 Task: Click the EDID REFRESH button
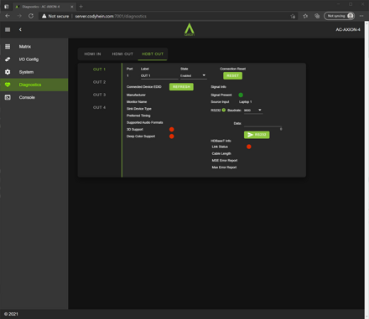181,87
